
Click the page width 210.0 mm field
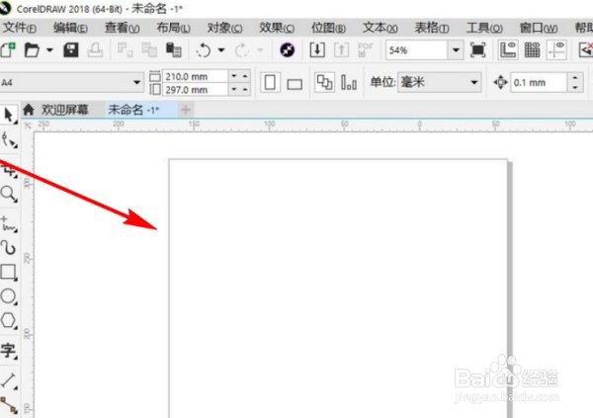(x=196, y=76)
